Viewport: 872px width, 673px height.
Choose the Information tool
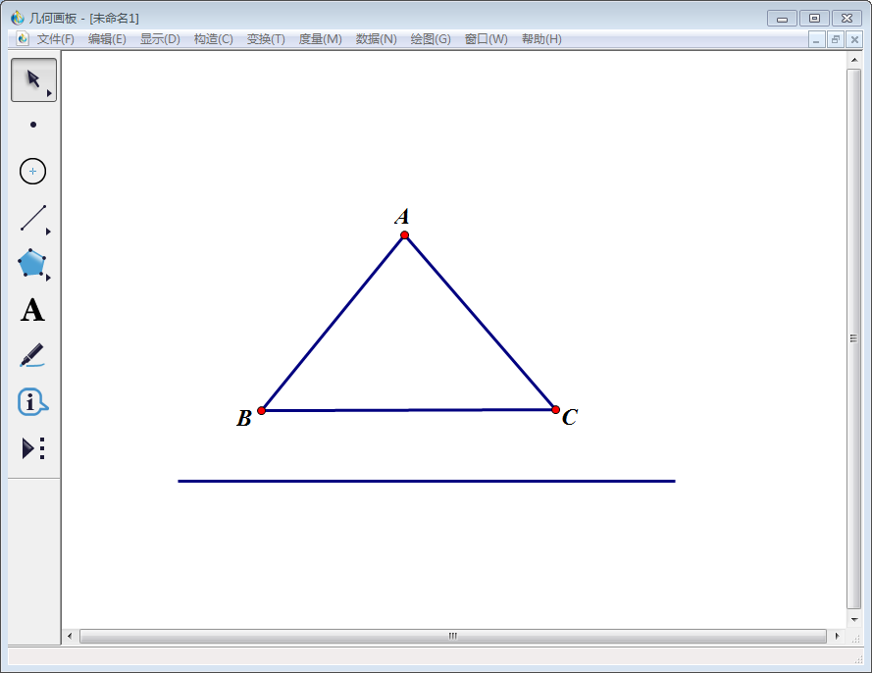[x=32, y=401]
